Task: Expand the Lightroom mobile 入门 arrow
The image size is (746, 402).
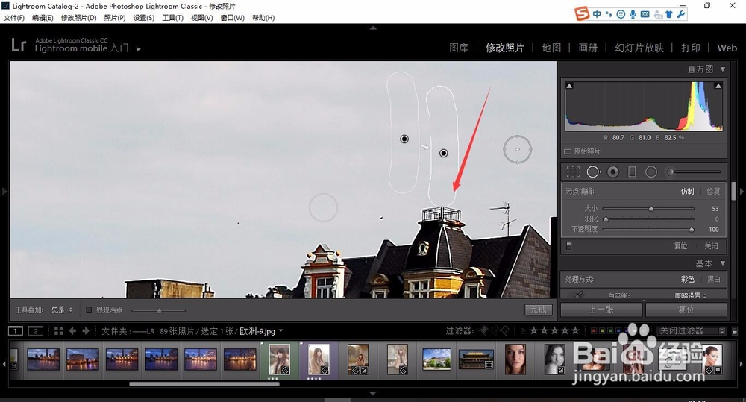Action: click(x=139, y=48)
